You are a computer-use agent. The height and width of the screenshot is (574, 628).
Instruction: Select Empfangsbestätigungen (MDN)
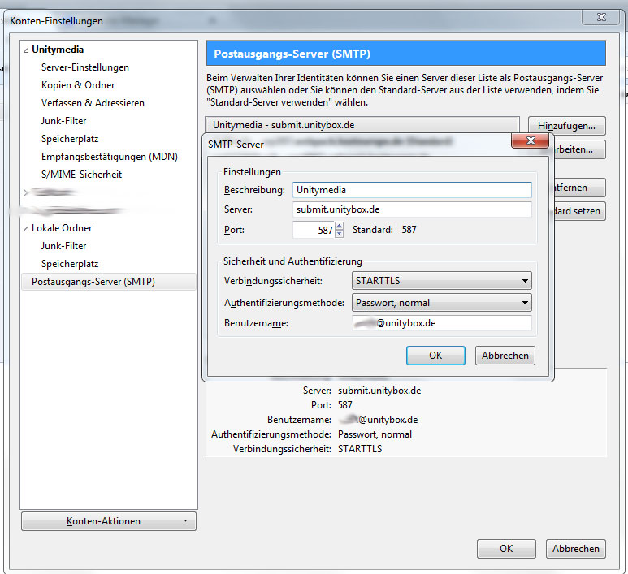[x=110, y=157]
